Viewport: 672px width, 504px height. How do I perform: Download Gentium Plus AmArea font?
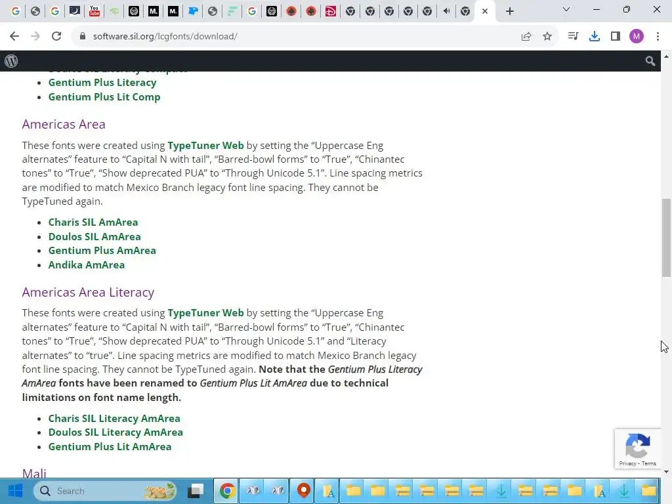[x=102, y=250]
